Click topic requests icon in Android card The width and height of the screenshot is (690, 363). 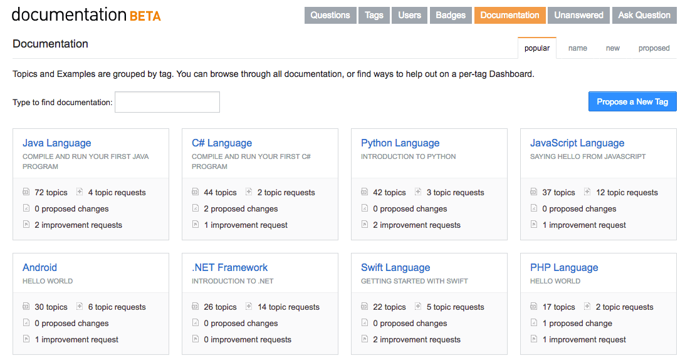pyautogui.click(x=80, y=306)
